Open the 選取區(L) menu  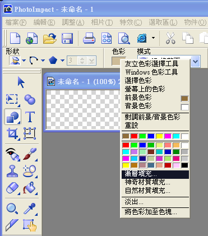coord(163,22)
